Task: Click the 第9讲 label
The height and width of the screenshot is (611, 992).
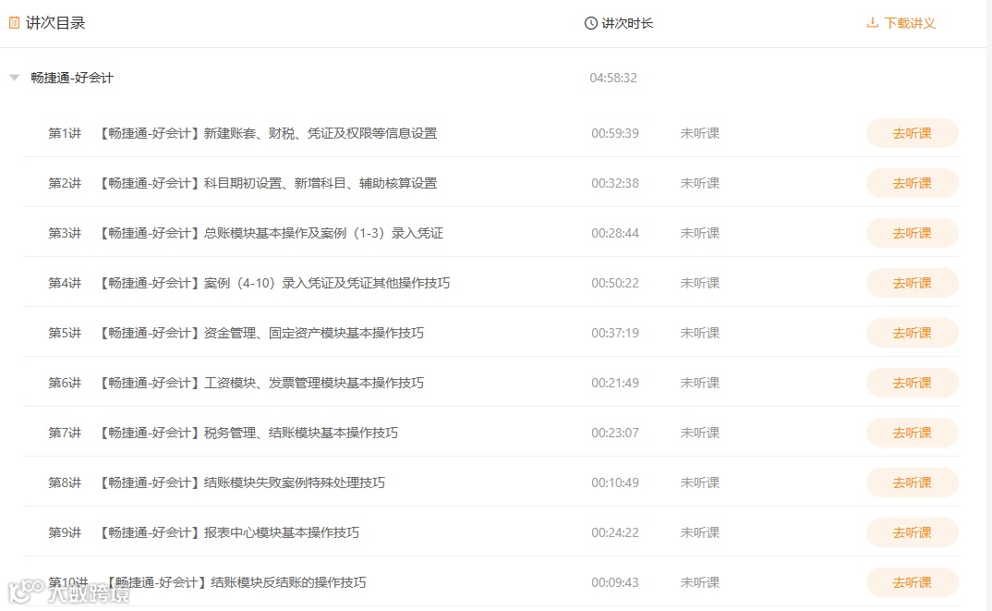Action: point(65,533)
